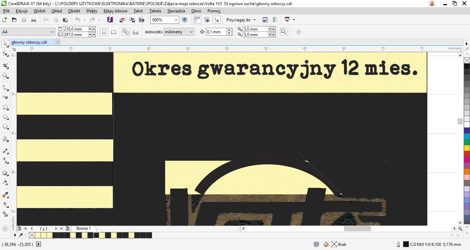Open the Efekty menu

(x=92, y=11)
